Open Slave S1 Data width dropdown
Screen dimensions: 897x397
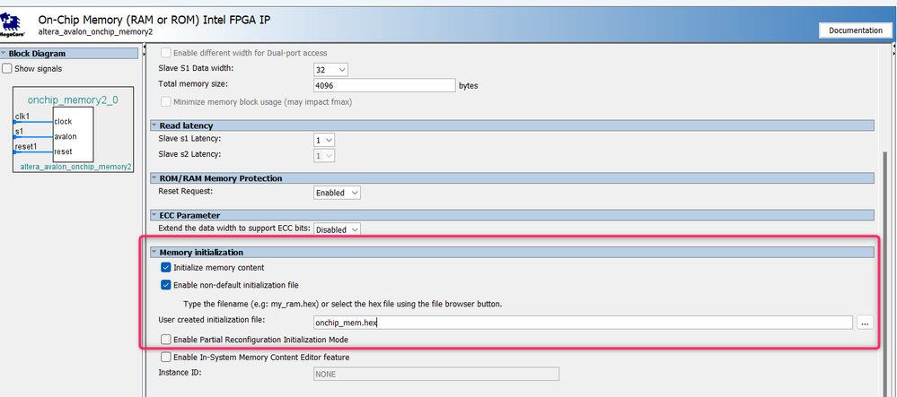pos(330,69)
